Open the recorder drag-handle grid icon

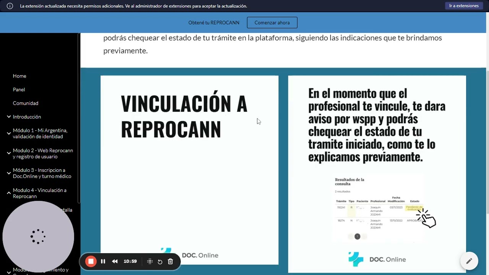point(150,261)
